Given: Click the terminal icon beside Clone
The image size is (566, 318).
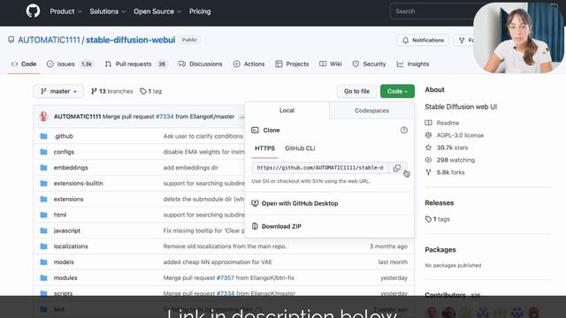Looking at the screenshot, I should pyautogui.click(x=256, y=130).
